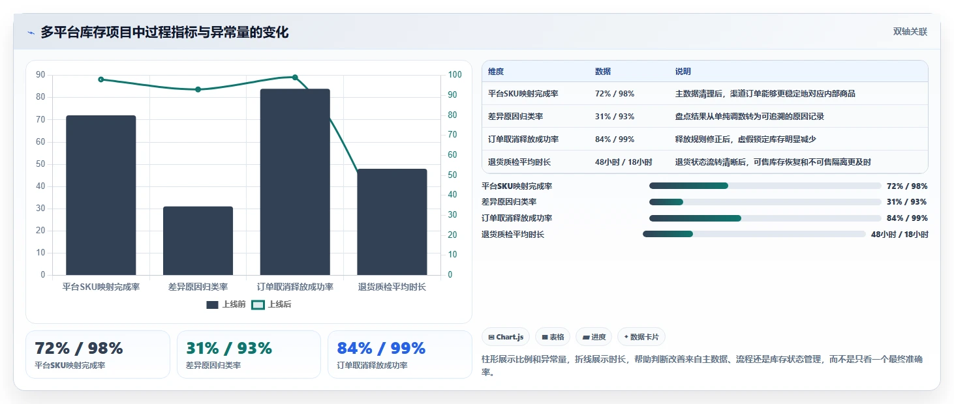954x404 pixels.
Task: Click 84% / 99% in the table
Action: click(615, 139)
